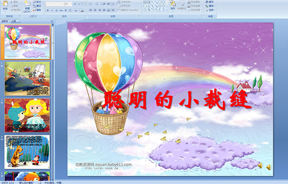288x184 pixels.
Task: Toggle underline formatting
Action: tap(56, 10)
